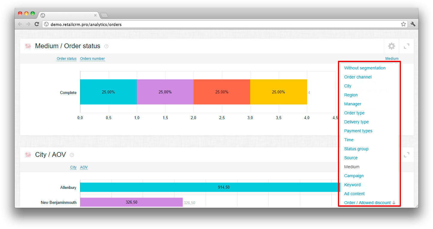This screenshot has width=433, height=229.
Task: Select Order / Allowed discount option
Action: [367, 203]
